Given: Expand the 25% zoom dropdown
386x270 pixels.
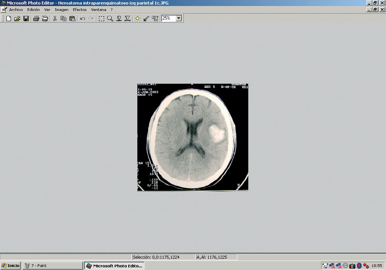Looking at the screenshot, I should point(178,18).
